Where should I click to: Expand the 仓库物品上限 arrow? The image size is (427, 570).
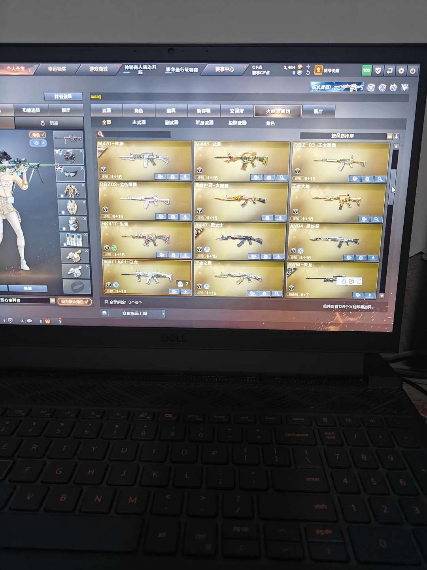coord(163,313)
